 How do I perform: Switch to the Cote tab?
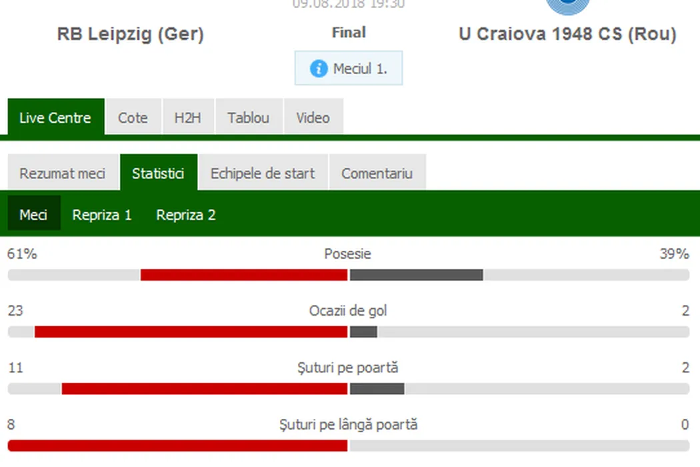[x=133, y=117]
